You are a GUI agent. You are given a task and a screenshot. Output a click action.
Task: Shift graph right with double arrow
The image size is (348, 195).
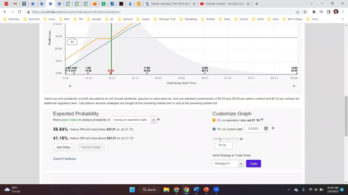tap(294, 86)
